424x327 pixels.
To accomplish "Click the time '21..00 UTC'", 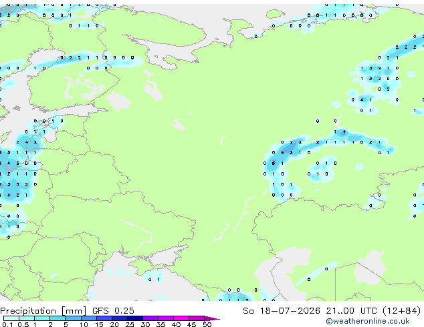I will pos(351,311).
